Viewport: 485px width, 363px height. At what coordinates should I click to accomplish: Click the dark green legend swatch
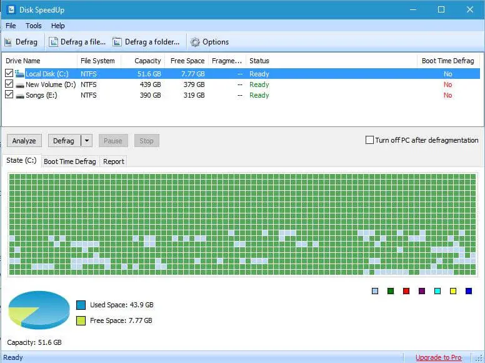click(x=391, y=291)
